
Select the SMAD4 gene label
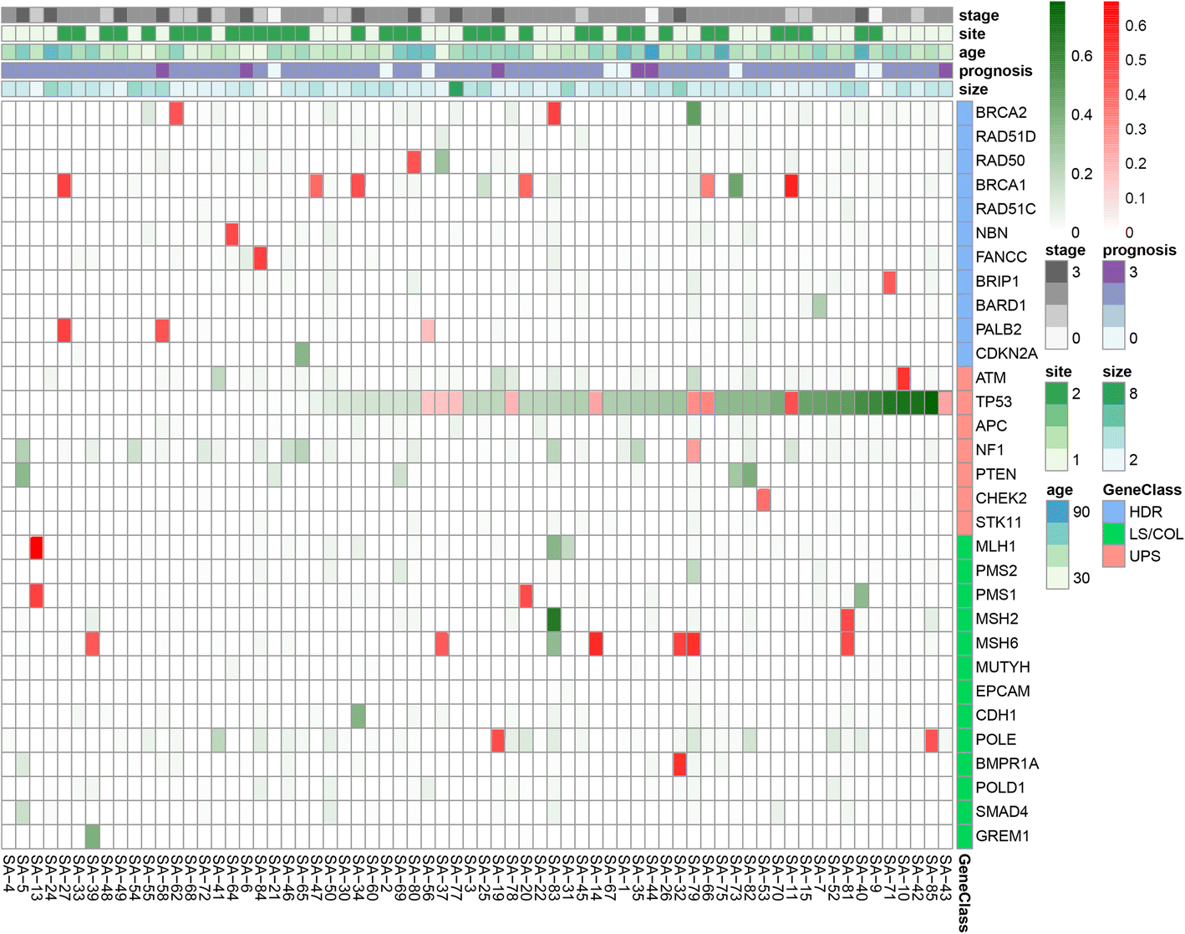coord(1001,812)
